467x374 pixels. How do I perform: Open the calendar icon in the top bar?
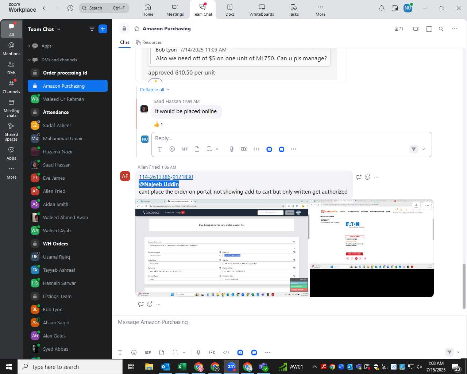(x=395, y=8)
